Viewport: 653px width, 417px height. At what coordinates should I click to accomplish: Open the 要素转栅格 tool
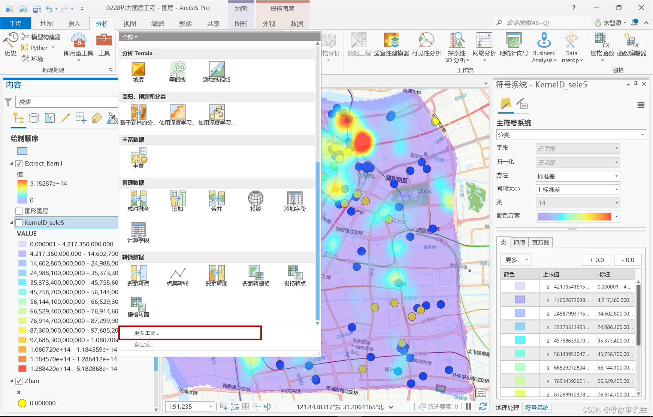[x=256, y=276]
